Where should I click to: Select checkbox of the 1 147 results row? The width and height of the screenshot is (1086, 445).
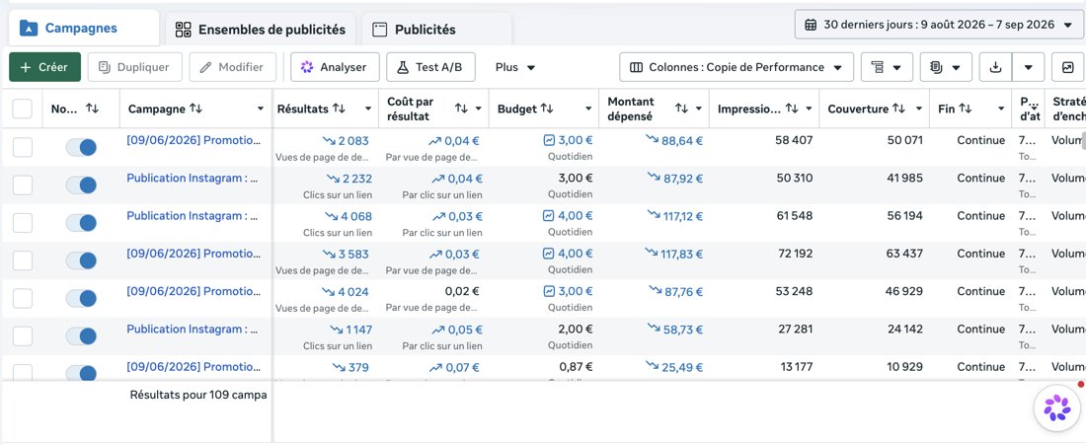pyautogui.click(x=22, y=336)
